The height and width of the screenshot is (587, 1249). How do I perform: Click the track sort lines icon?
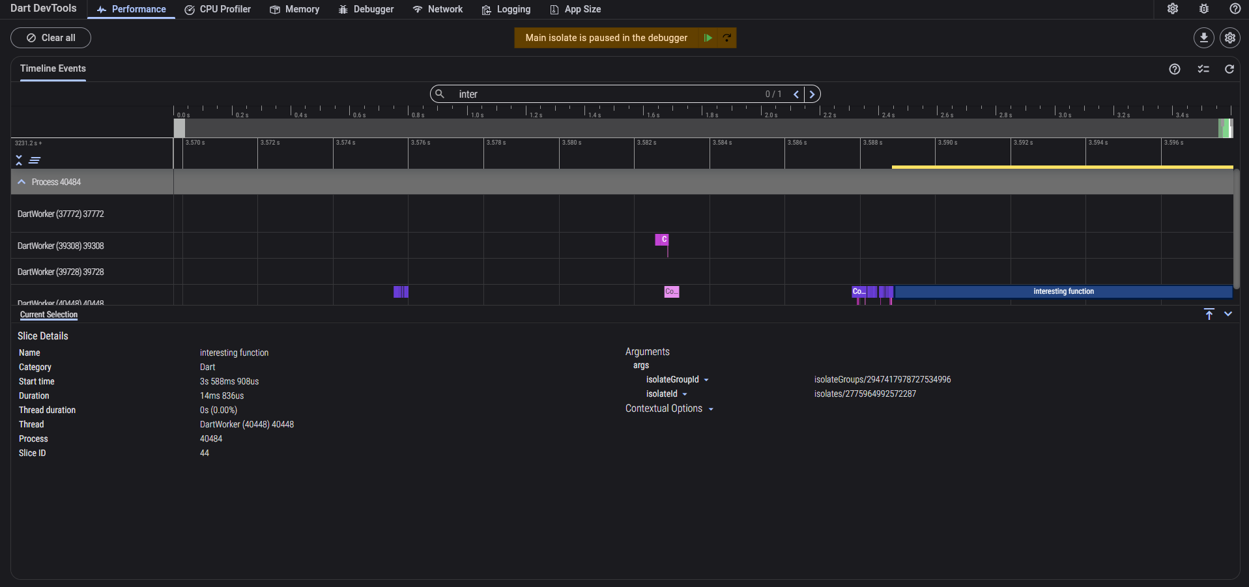coord(35,160)
